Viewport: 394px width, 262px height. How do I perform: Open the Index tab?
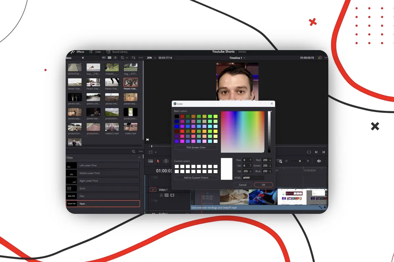point(95,52)
